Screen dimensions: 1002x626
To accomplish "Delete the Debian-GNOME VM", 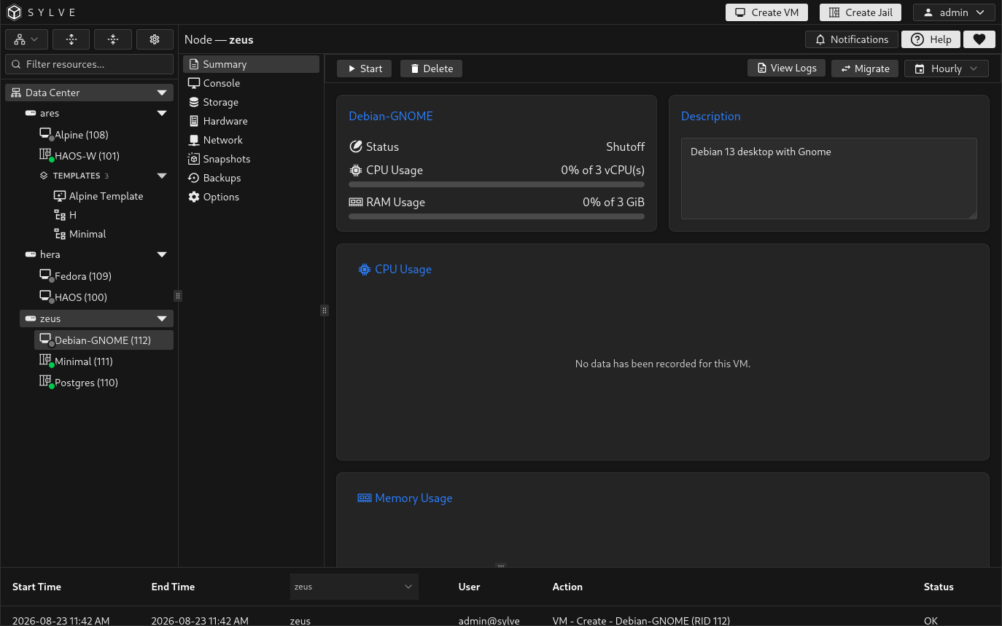I will (431, 69).
